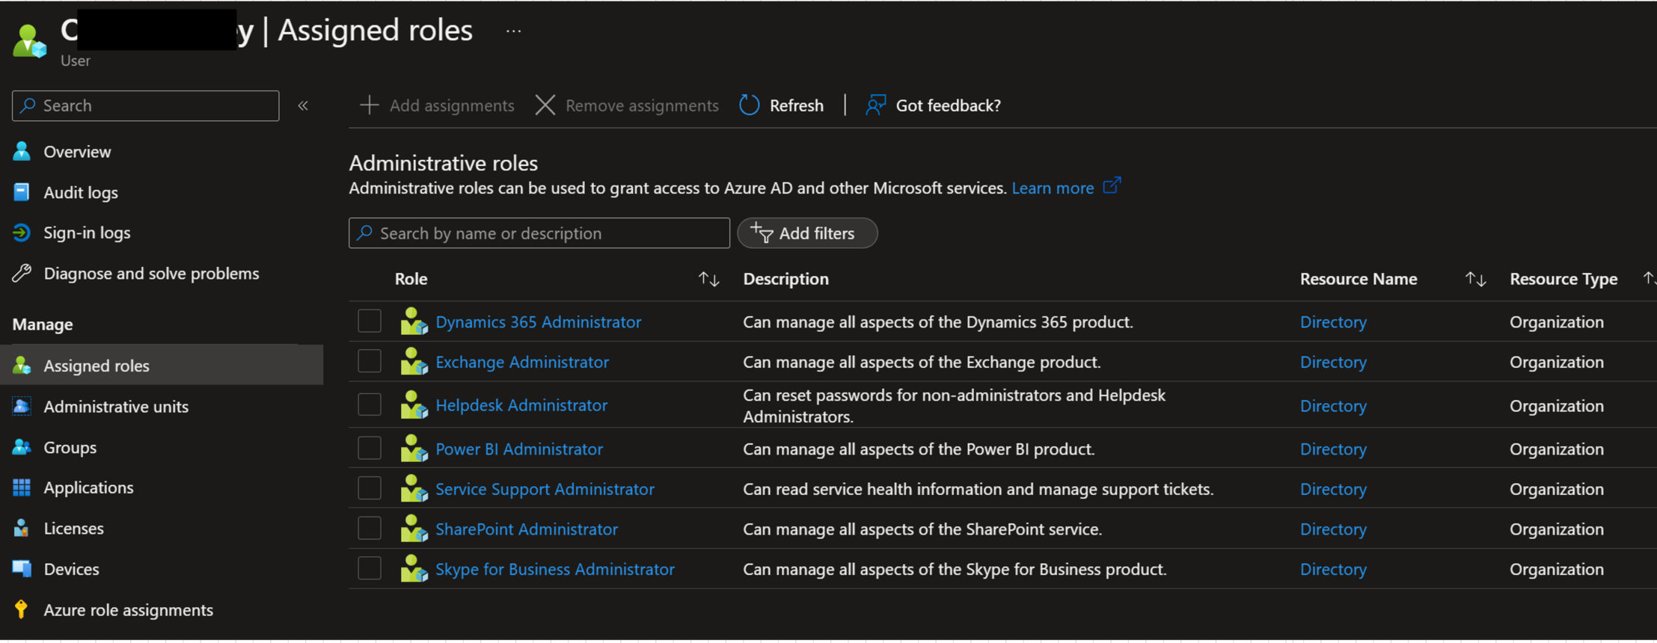Click the Add assignments plus icon

pyautogui.click(x=370, y=105)
